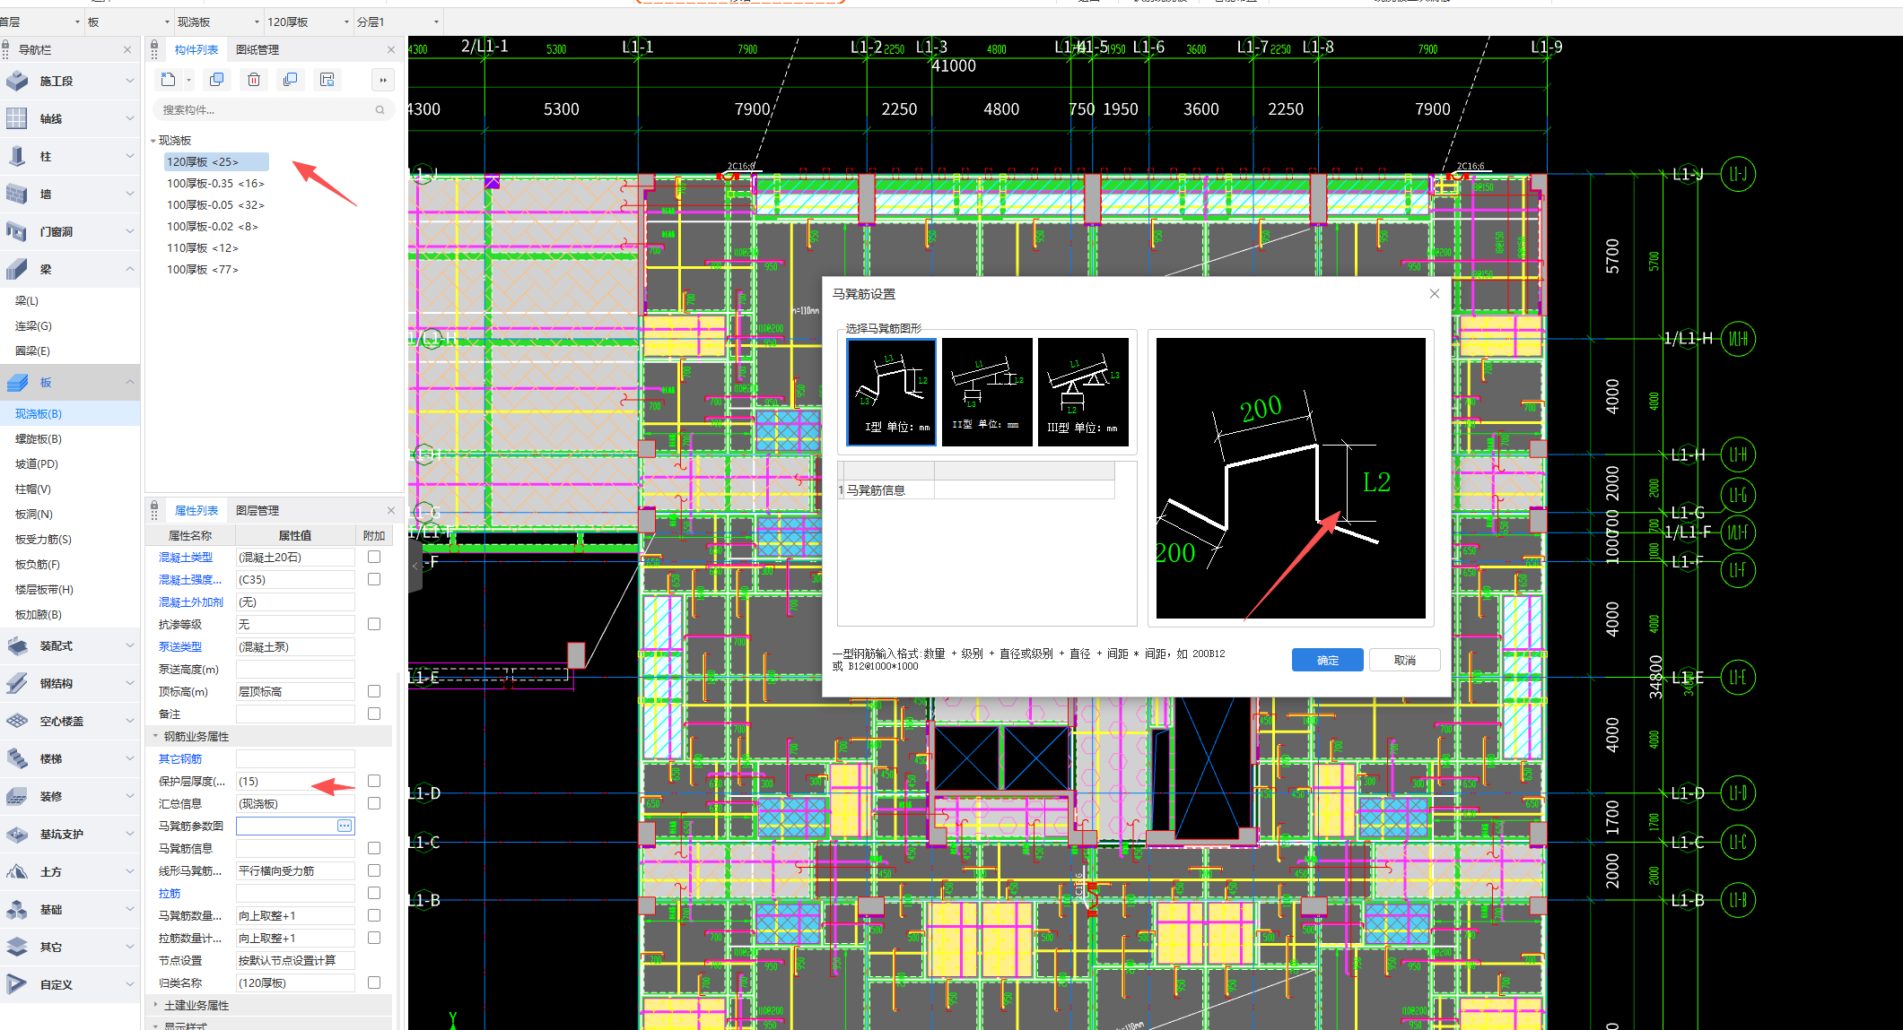Image resolution: width=1903 pixels, height=1030 pixels.
Task: Click the new component icon
Action: click(168, 80)
